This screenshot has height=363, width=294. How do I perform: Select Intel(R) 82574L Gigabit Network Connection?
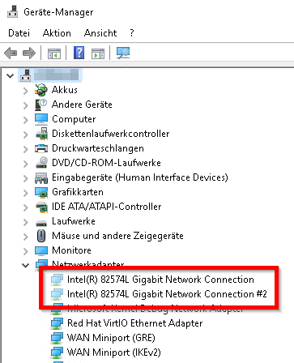pyautogui.click(x=160, y=280)
